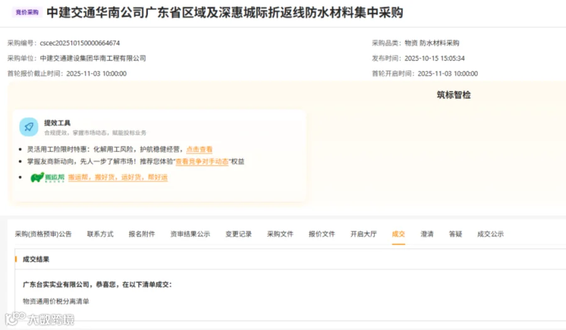Click the publish time 2025-10-15 15:05:34

(435, 58)
